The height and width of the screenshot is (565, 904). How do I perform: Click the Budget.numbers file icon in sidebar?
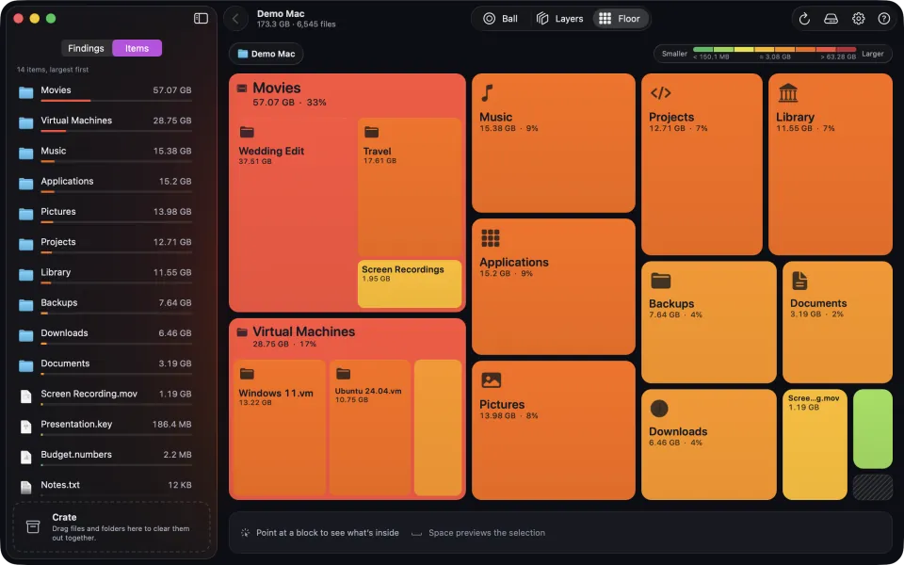click(26, 458)
